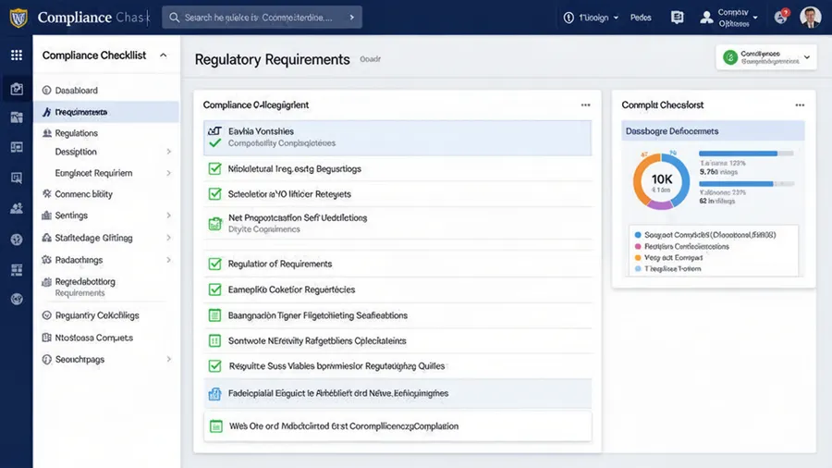The width and height of the screenshot is (832, 468).
Task: Select the Eavbia Vontshies highlighted row
Action: [x=398, y=138]
